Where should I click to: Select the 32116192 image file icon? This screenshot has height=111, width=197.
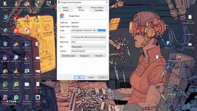49,5
